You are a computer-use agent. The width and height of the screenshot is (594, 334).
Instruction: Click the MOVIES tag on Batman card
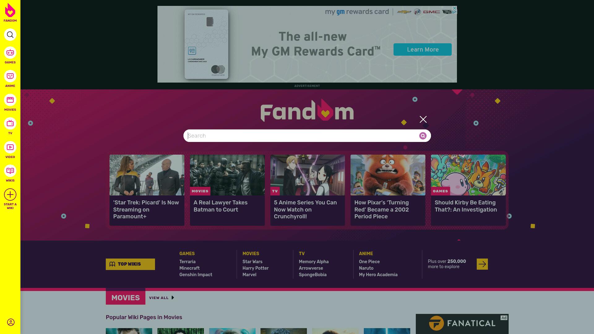tap(200, 191)
